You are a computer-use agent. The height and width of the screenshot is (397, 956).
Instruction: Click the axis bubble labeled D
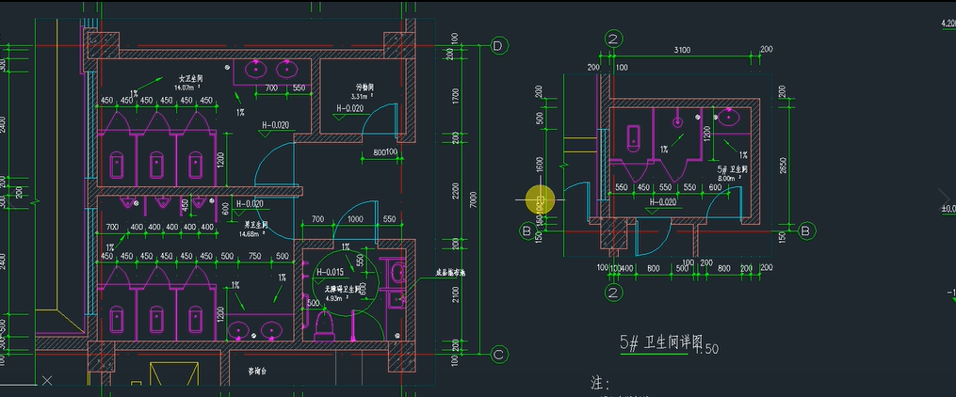click(499, 46)
